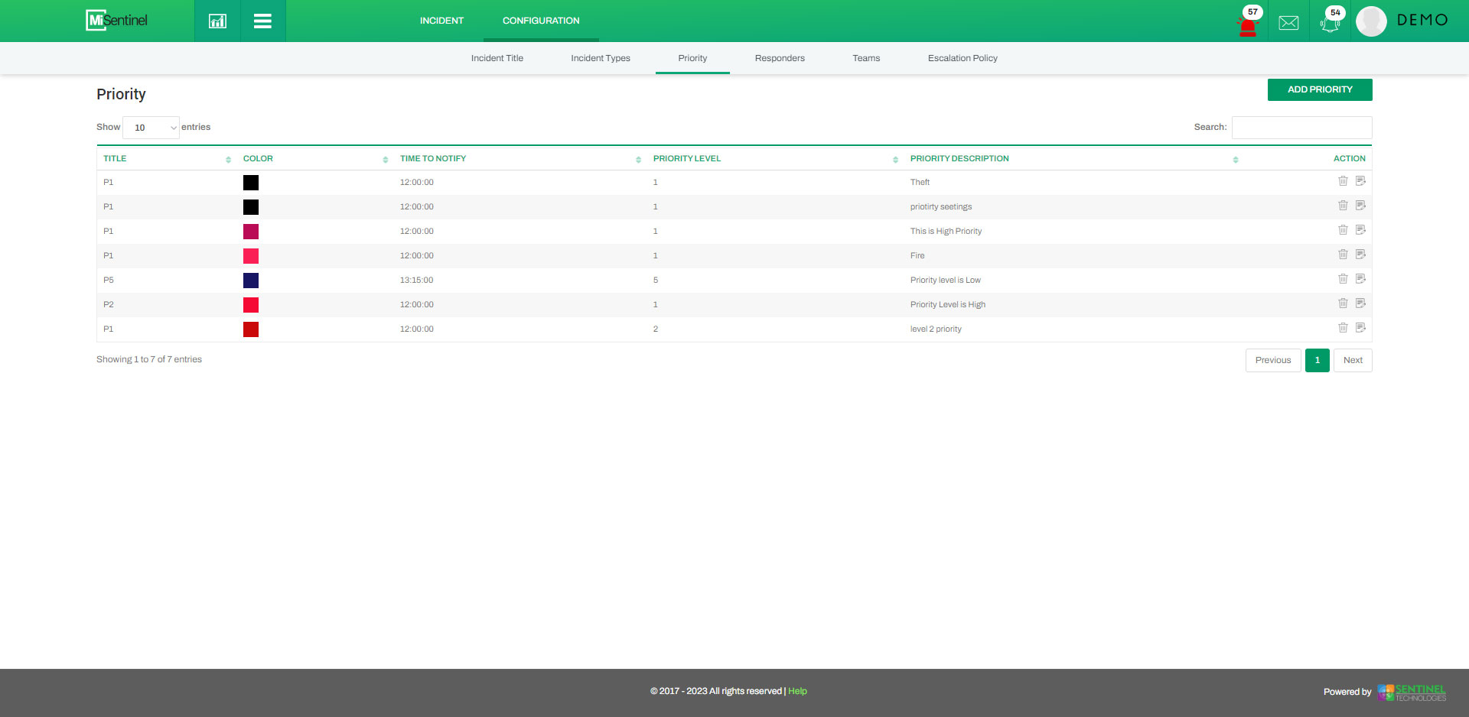Click the navy blue P5 color swatch
The image size is (1469, 717).
(x=251, y=281)
